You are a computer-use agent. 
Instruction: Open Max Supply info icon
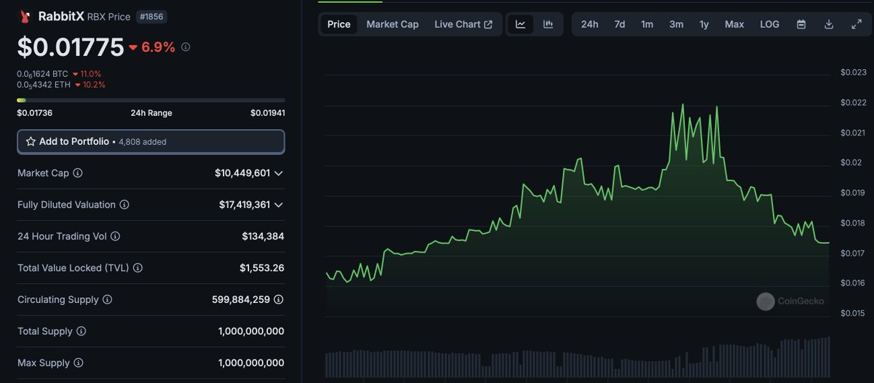pos(79,363)
